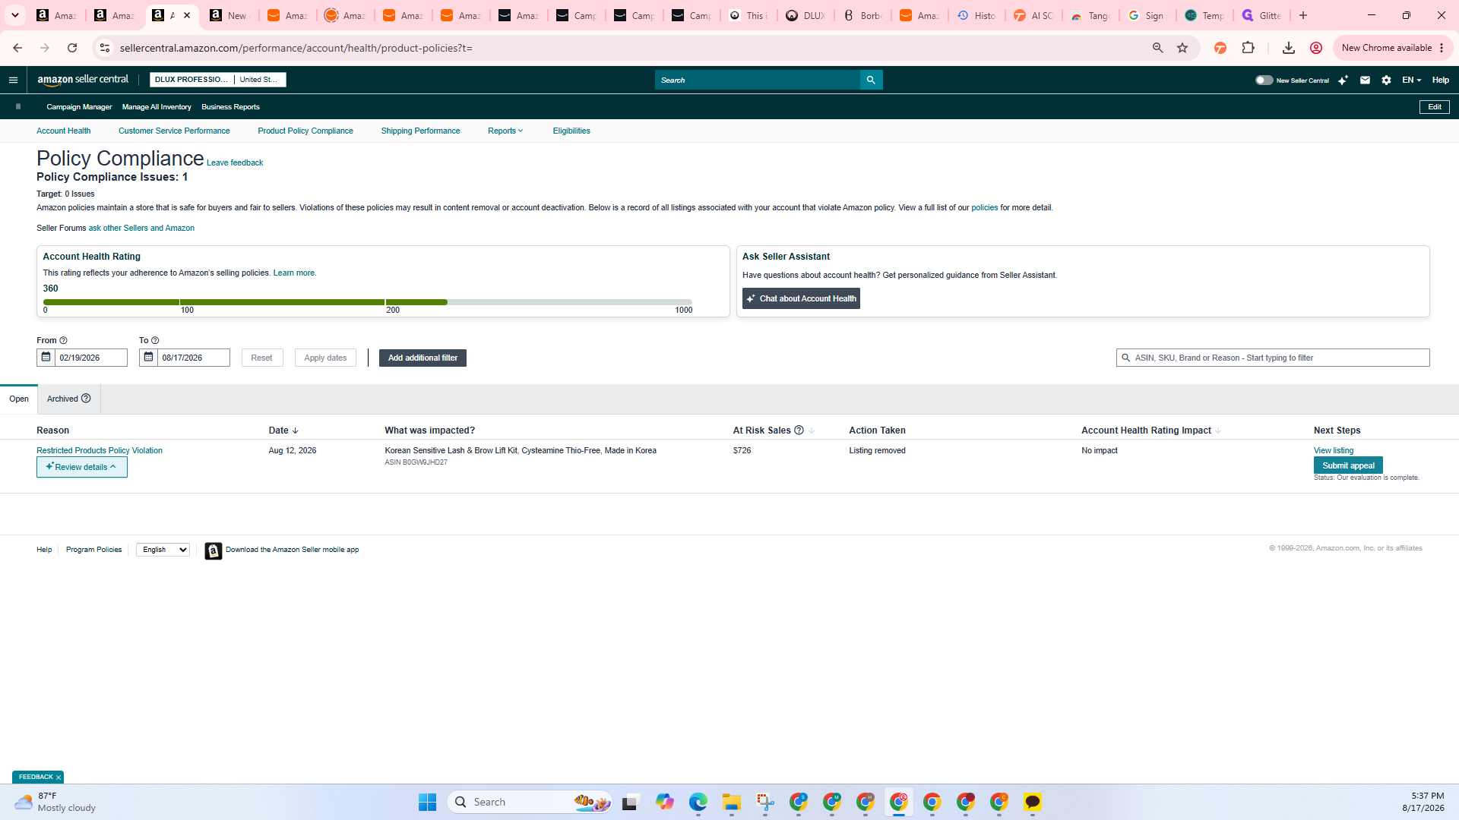Screen dimensions: 1459x820
Task: Sort by Date column arrow
Action: click(296, 430)
